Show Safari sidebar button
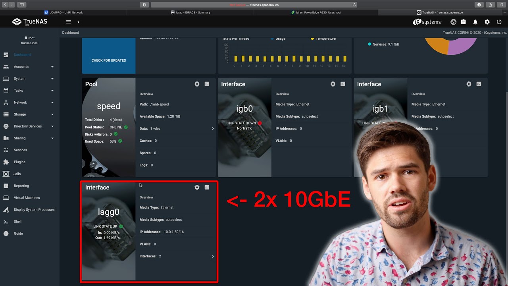This screenshot has height=286, width=508. [21, 5]
